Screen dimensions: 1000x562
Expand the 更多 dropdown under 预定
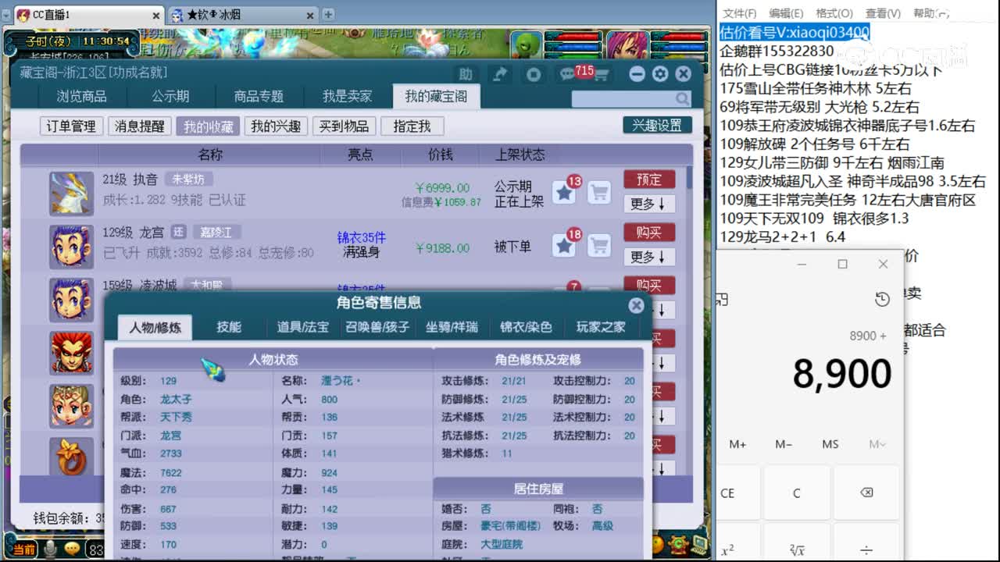[x=648, y=205]
